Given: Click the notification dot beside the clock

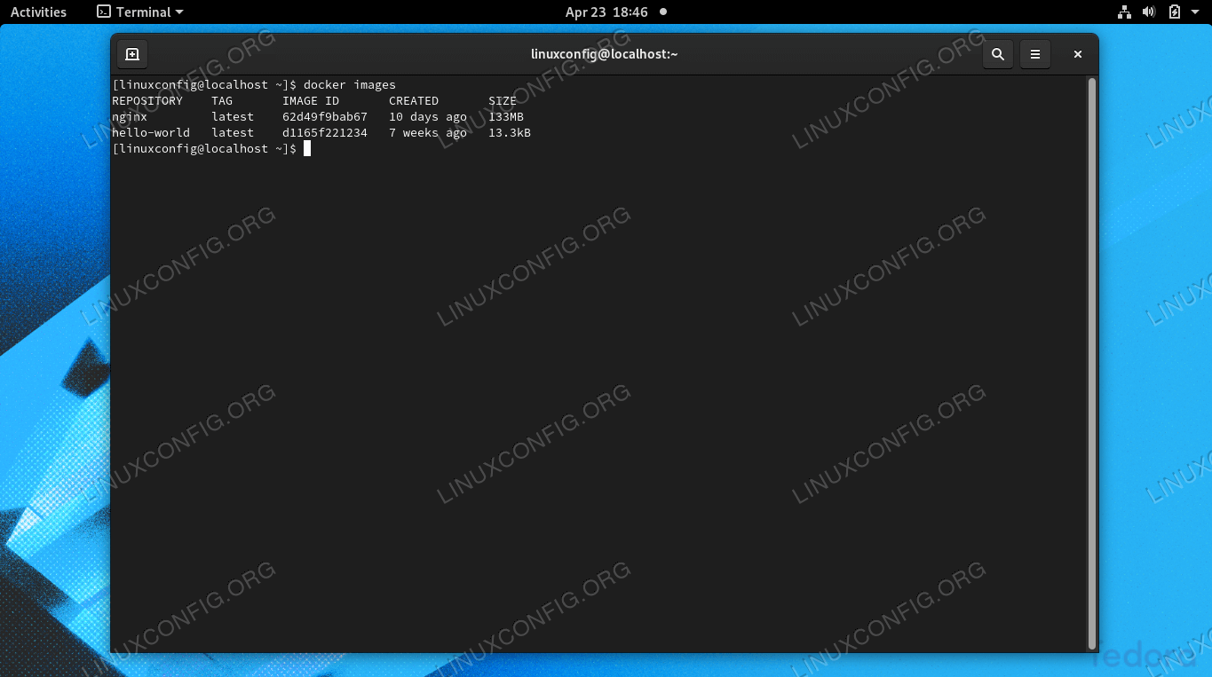Looking at the screenshot, I should [x=663, y=12].
